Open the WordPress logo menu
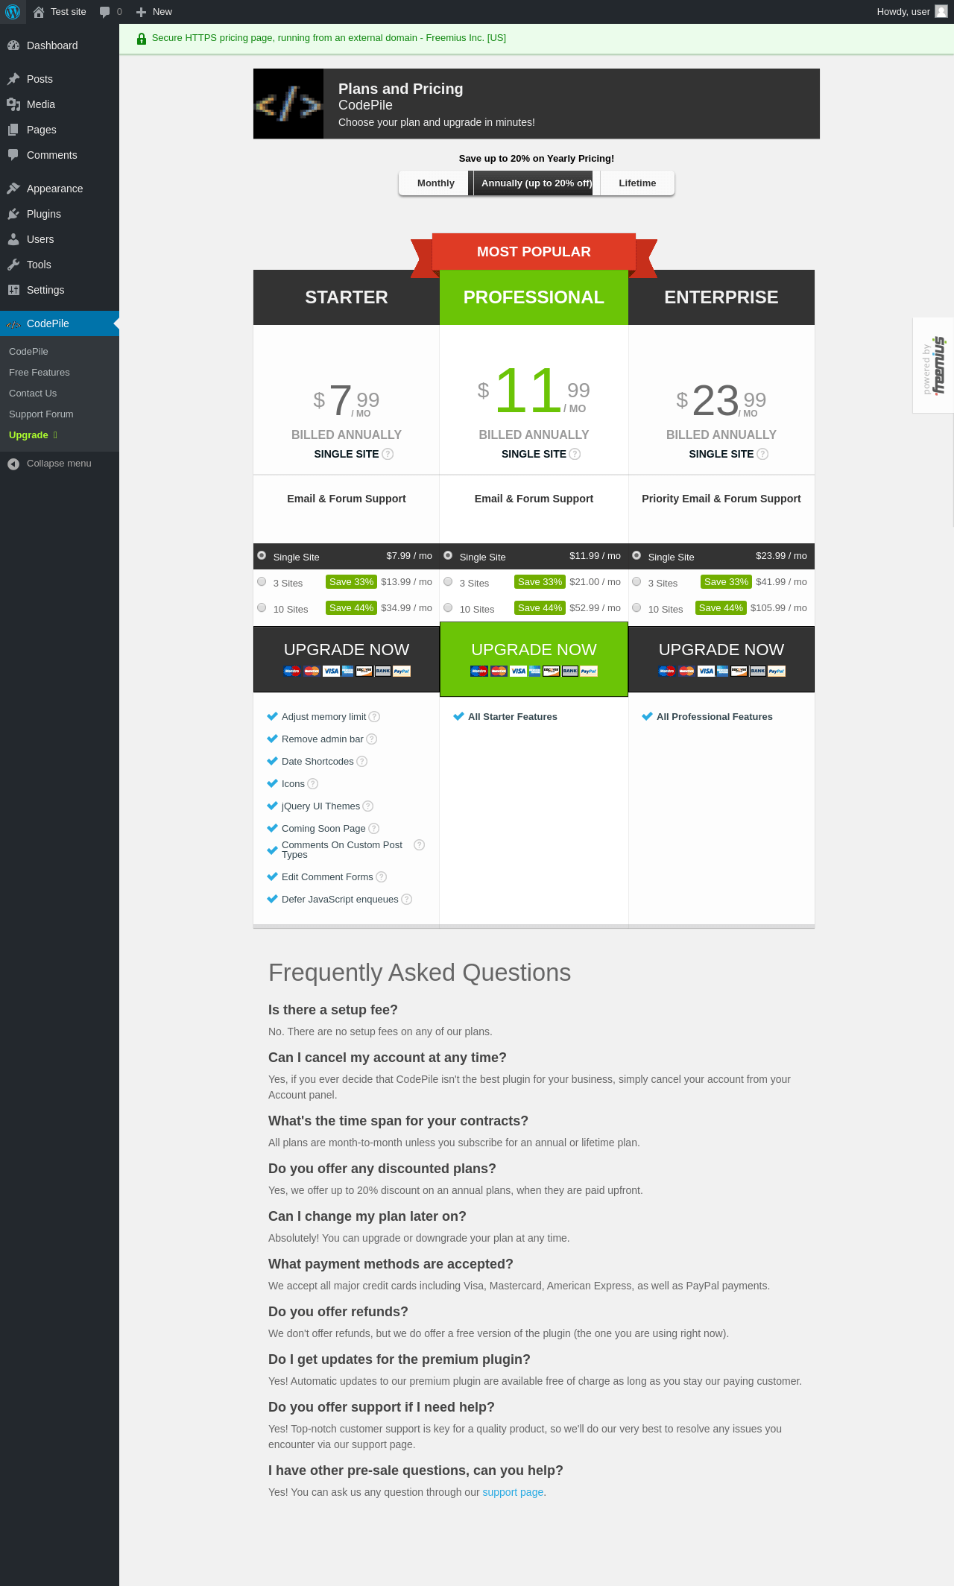The height and width of the screenshot is (1586, 954). click(x=13, y=12)
